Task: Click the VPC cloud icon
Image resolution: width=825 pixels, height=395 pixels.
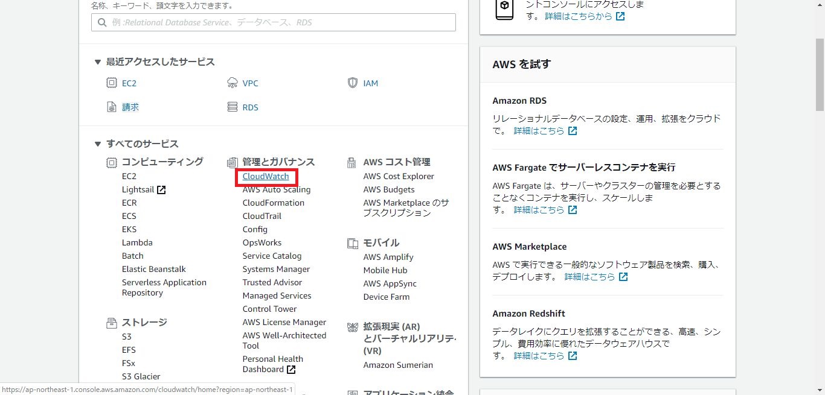Action: tap(232, 83)
